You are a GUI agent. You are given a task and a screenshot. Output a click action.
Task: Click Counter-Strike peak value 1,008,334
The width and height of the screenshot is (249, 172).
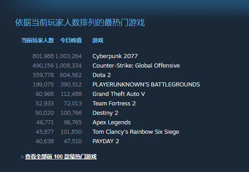click(x=68, y=66)
